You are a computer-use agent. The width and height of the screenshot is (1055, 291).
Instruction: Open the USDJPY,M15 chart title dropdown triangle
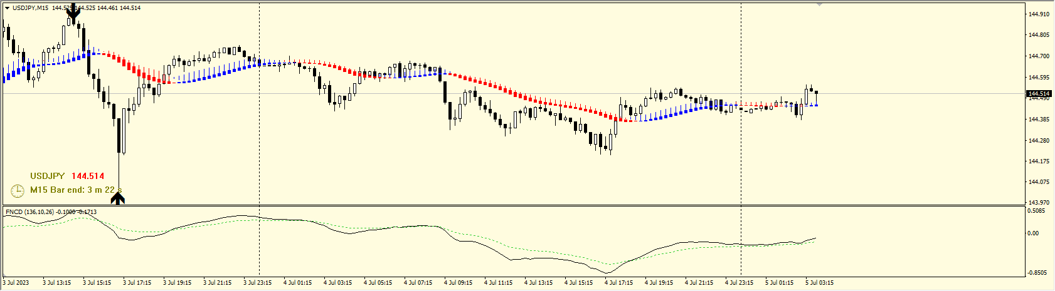(7, 8)
